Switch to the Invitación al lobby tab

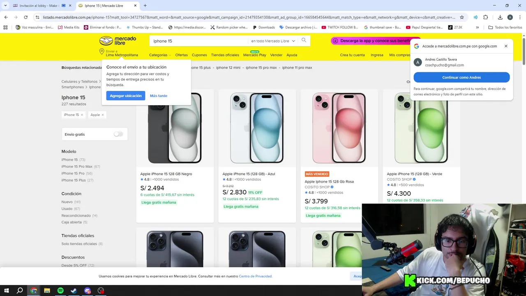(x=39, y=6)
